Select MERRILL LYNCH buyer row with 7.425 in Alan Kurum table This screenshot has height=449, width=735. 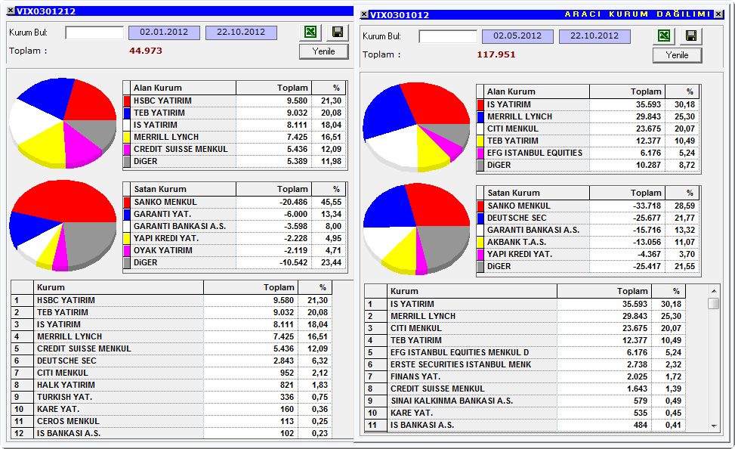234,137
